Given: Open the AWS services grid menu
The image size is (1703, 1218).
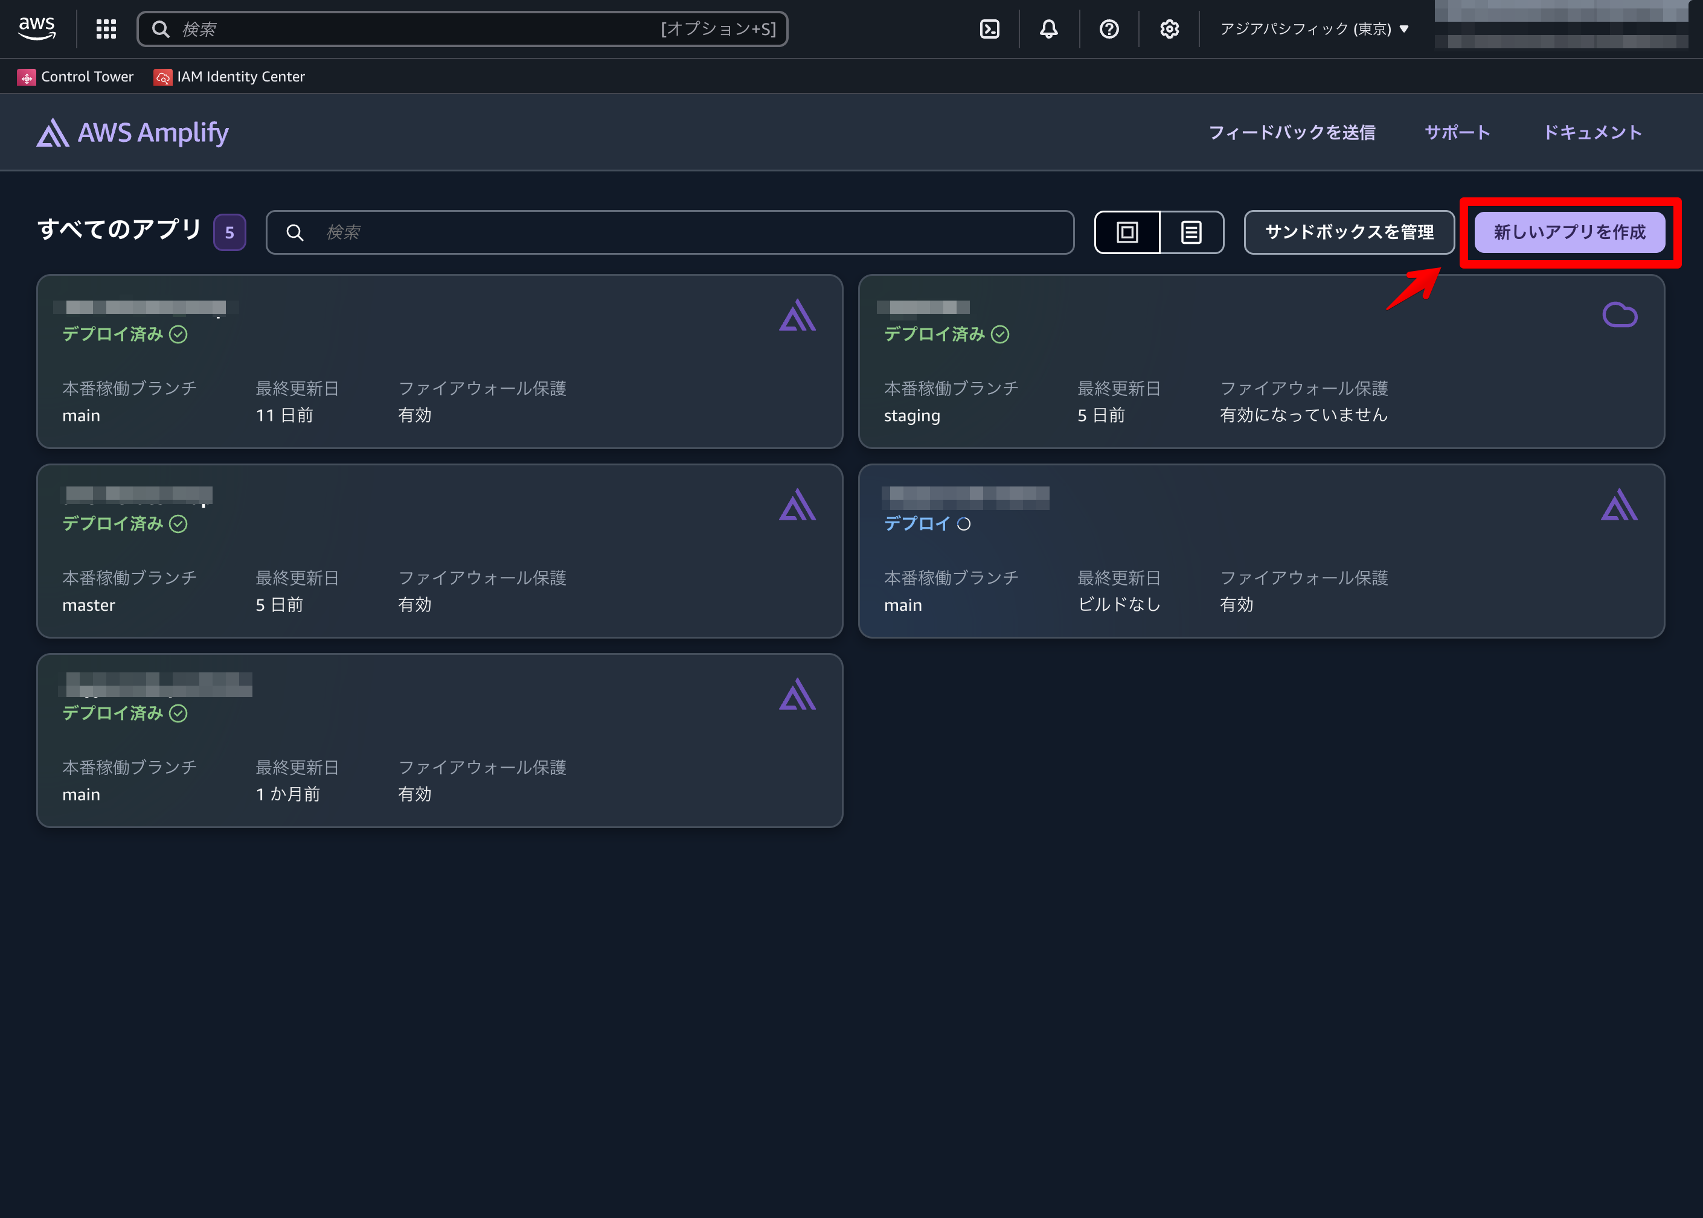Looking at the screenshot, I should click(x=106, y=29).
